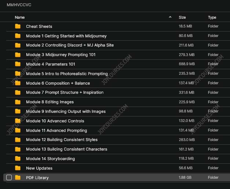
Task: Open Module 7 Prompt Structure + Inspiration
Action: tap(65, 92)
